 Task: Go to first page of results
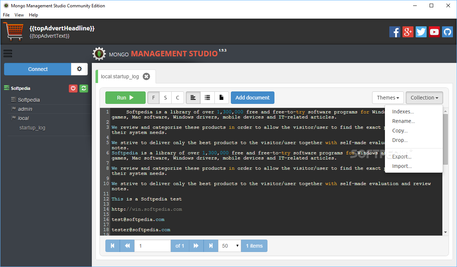113,246
